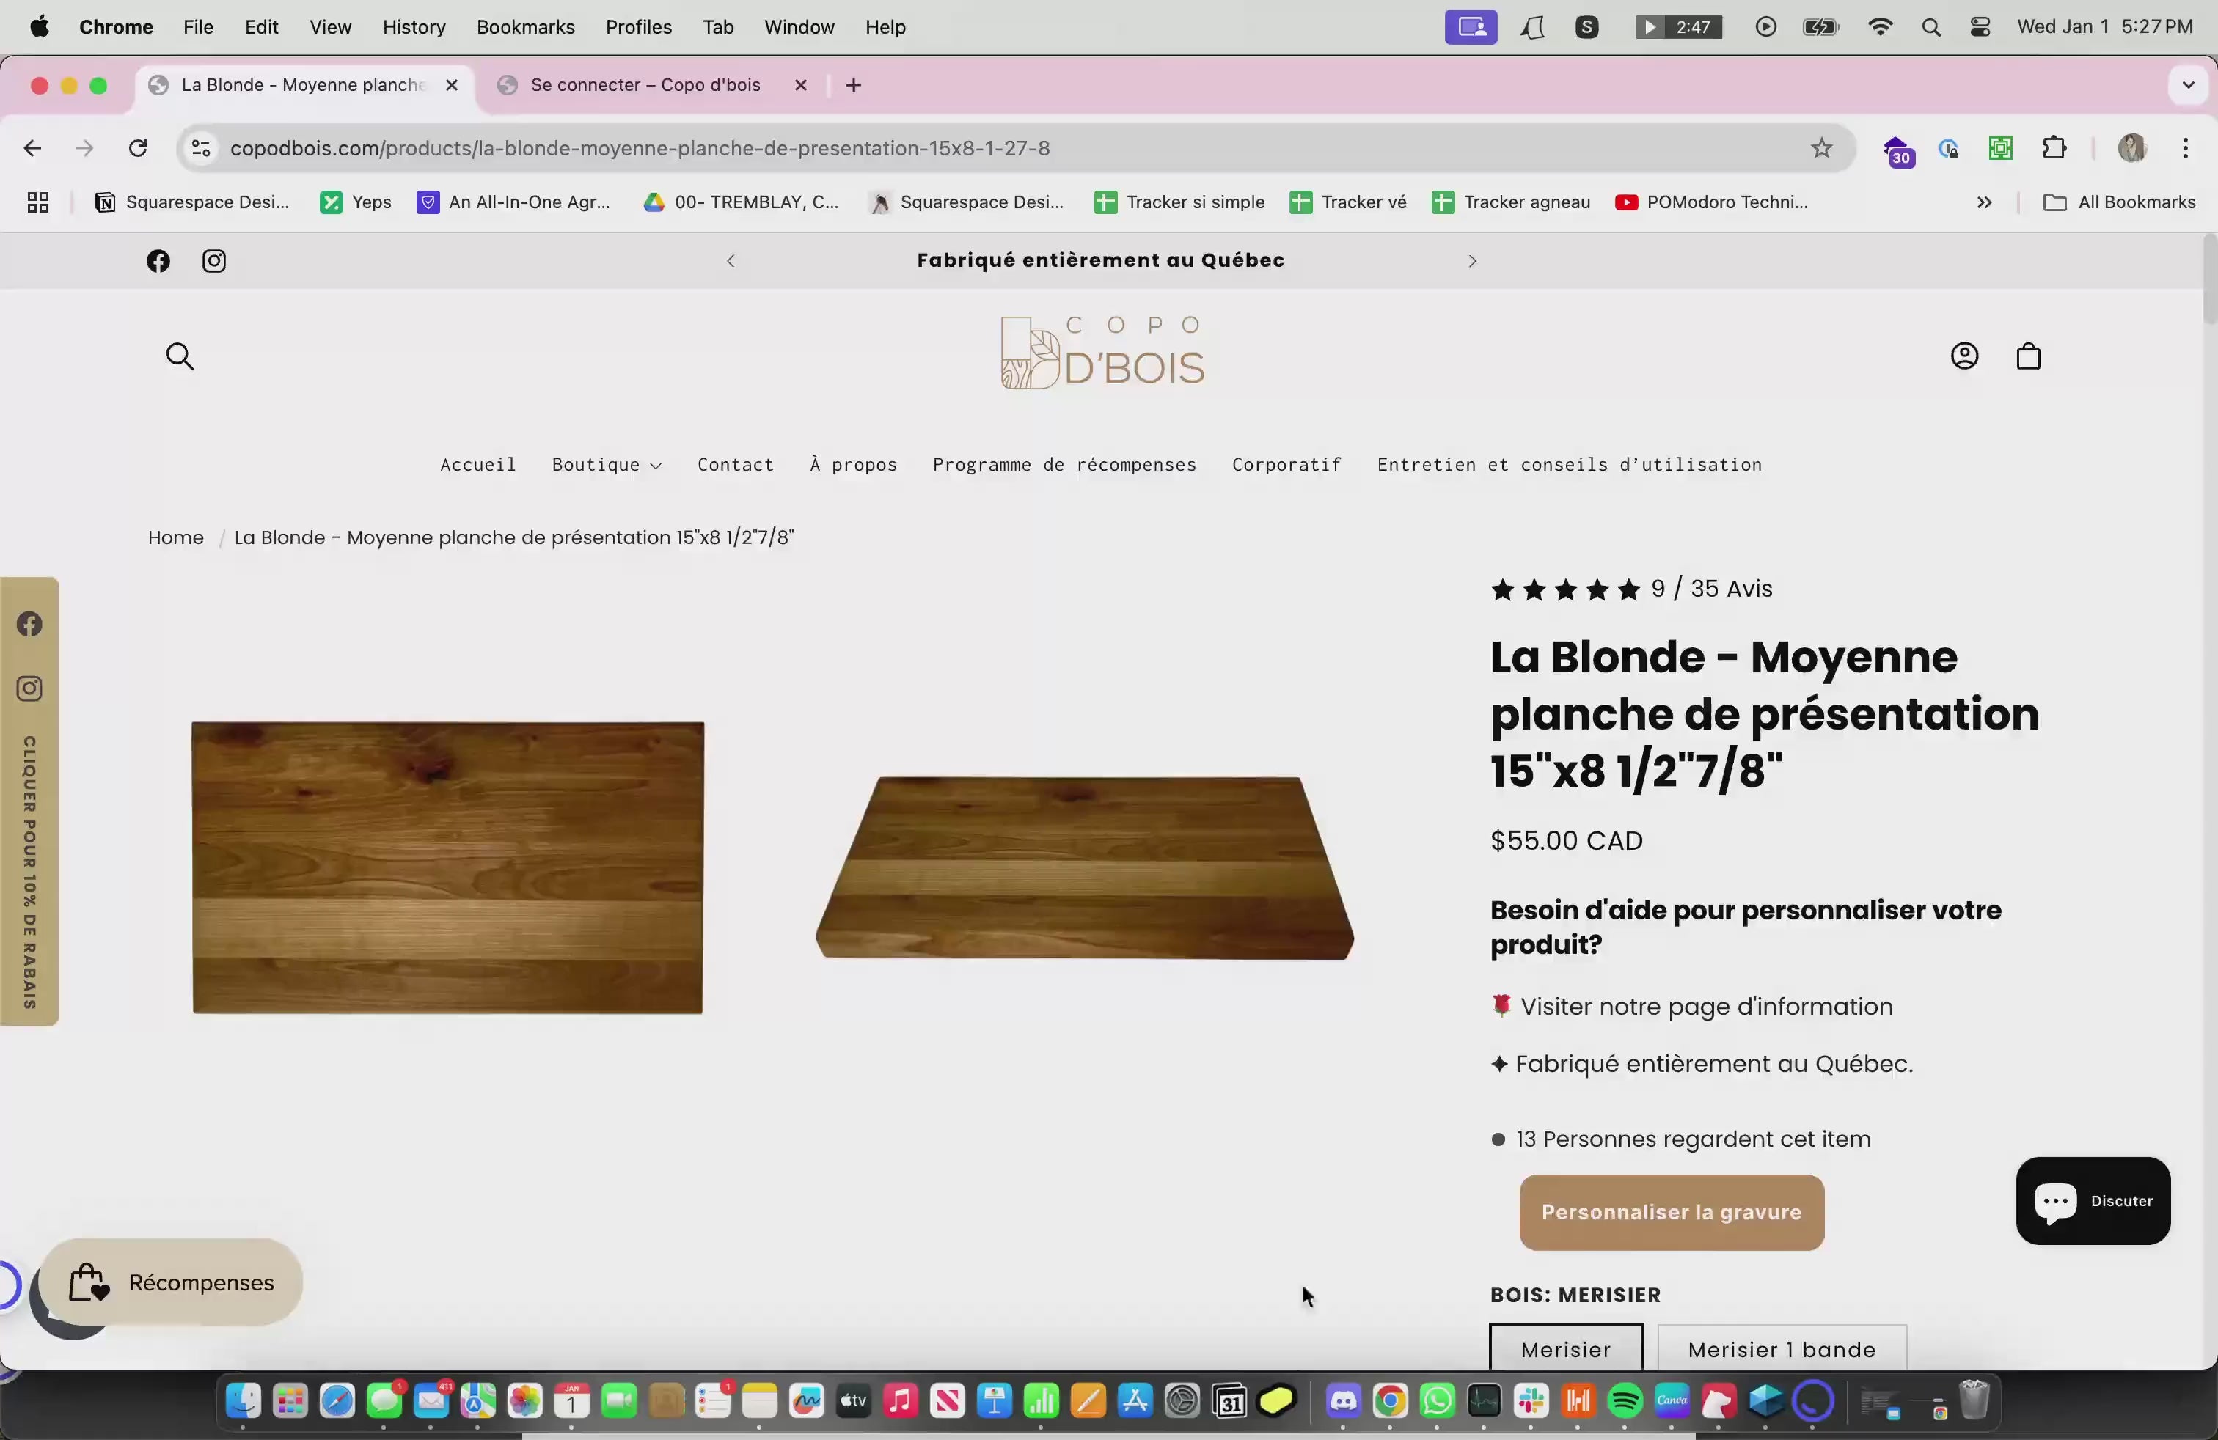
Task: Open the Chrome History menu
Action: [414, 27]
